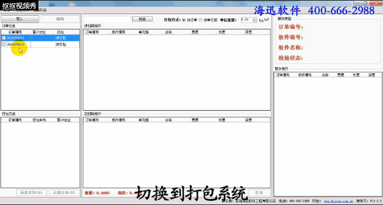Screen dimensions: 383x205
Task: Click 单元柜 header in 待扫码板件 table
Action: coord(144,32)
